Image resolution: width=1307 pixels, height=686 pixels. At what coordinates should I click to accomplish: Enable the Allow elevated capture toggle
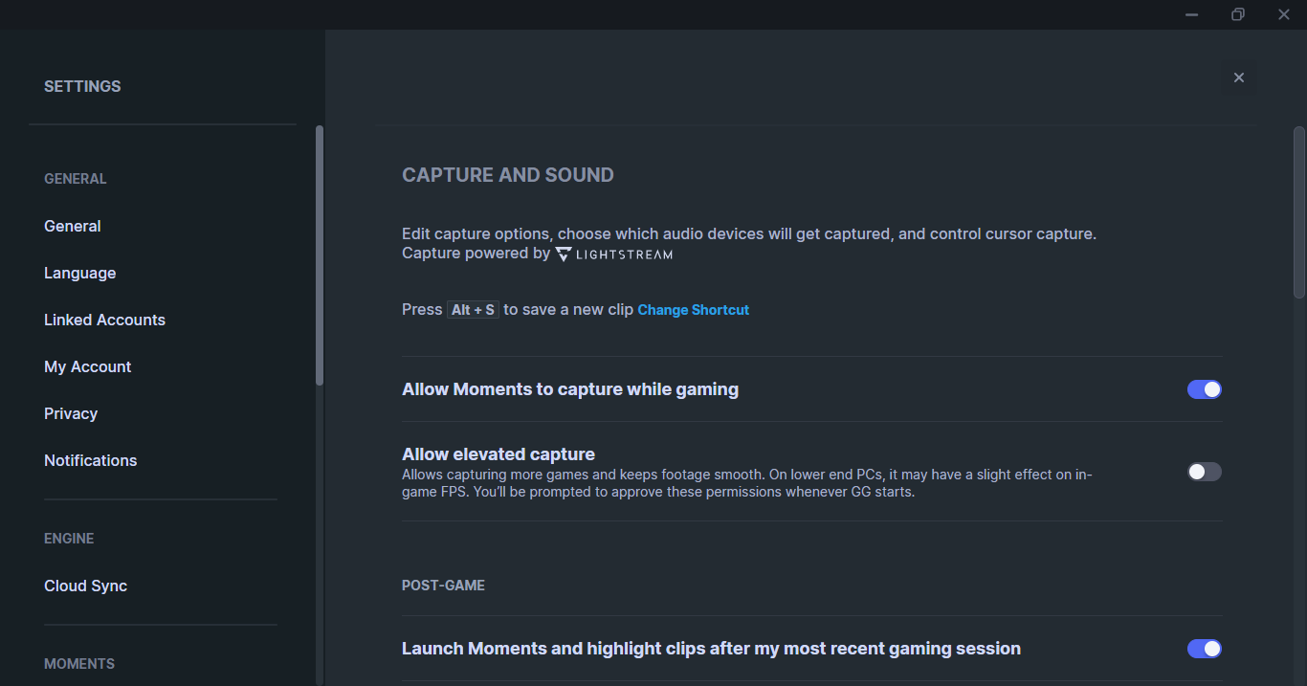click(x=1204, y=472)
